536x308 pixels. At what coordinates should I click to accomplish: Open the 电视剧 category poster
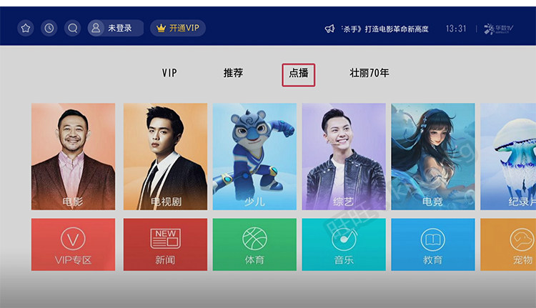[x=166, y=157]
